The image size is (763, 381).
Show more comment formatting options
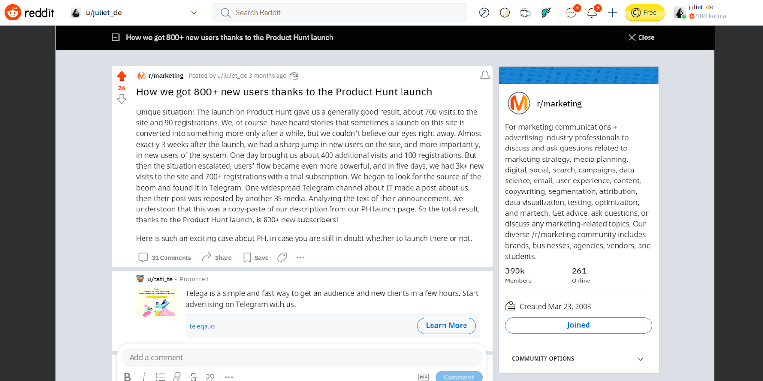click(229, 377)
